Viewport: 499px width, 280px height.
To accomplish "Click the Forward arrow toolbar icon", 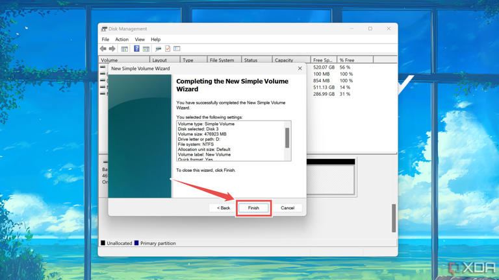I will pos(112,49).
